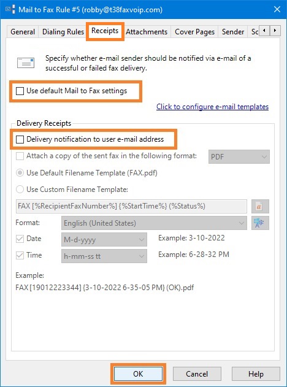Click to configure e-mail templates link
The image size is (287, 387).
click(212, 107)
